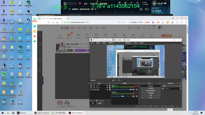Image resolution: width=205 pixels, height=115 pixels.
Task: Click the AD icon in Douyu toolbar
Action: (x=115, y=35)
